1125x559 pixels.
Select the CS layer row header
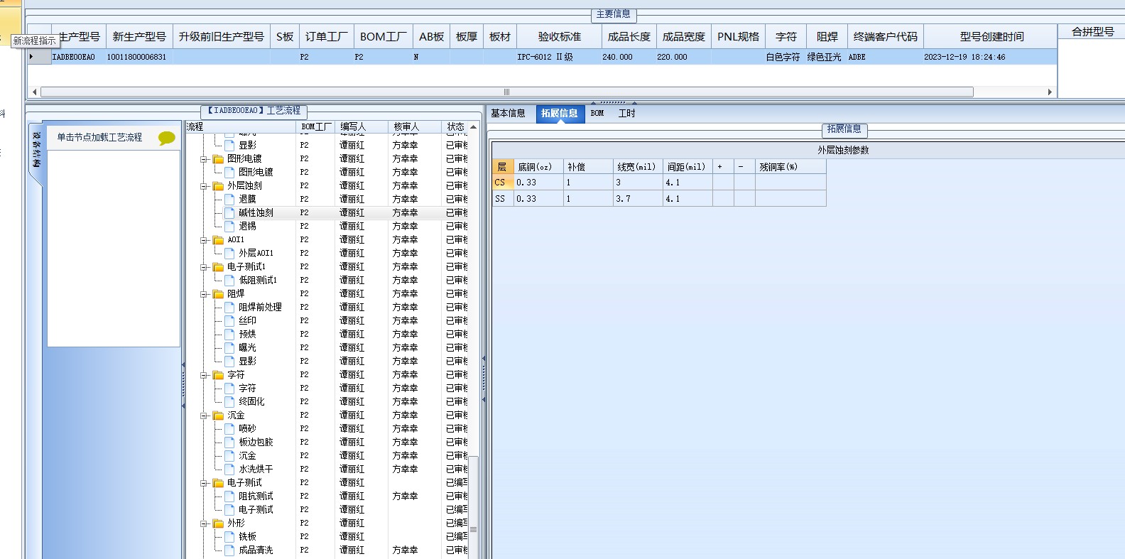[502, 183]
